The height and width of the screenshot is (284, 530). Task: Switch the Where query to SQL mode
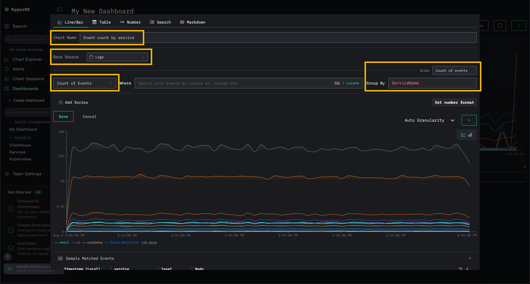click(337, 83)
